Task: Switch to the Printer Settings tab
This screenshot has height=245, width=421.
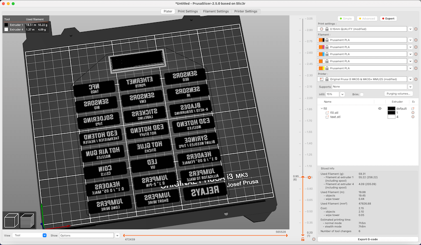Action: click(x=246, y=11)
